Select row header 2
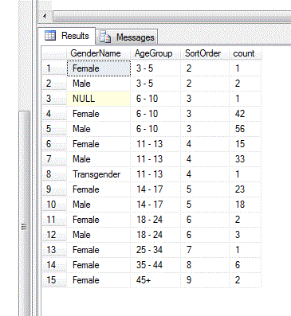The height and width of the screenshot is (316, 291). (54, 84)
